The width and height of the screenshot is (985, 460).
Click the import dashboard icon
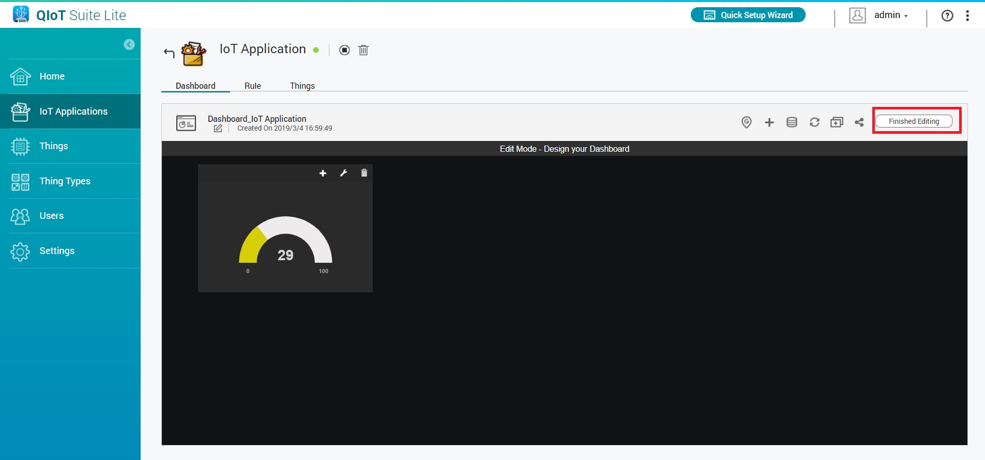(837, 122)
